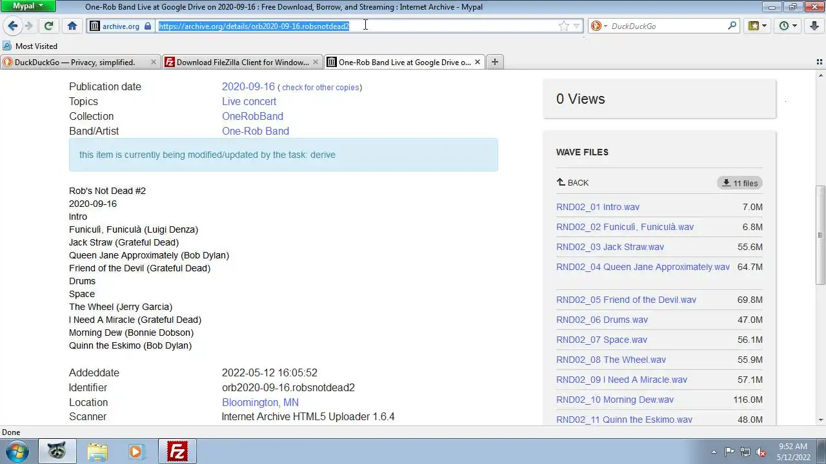Click the padlock security icon

(148, 26)
